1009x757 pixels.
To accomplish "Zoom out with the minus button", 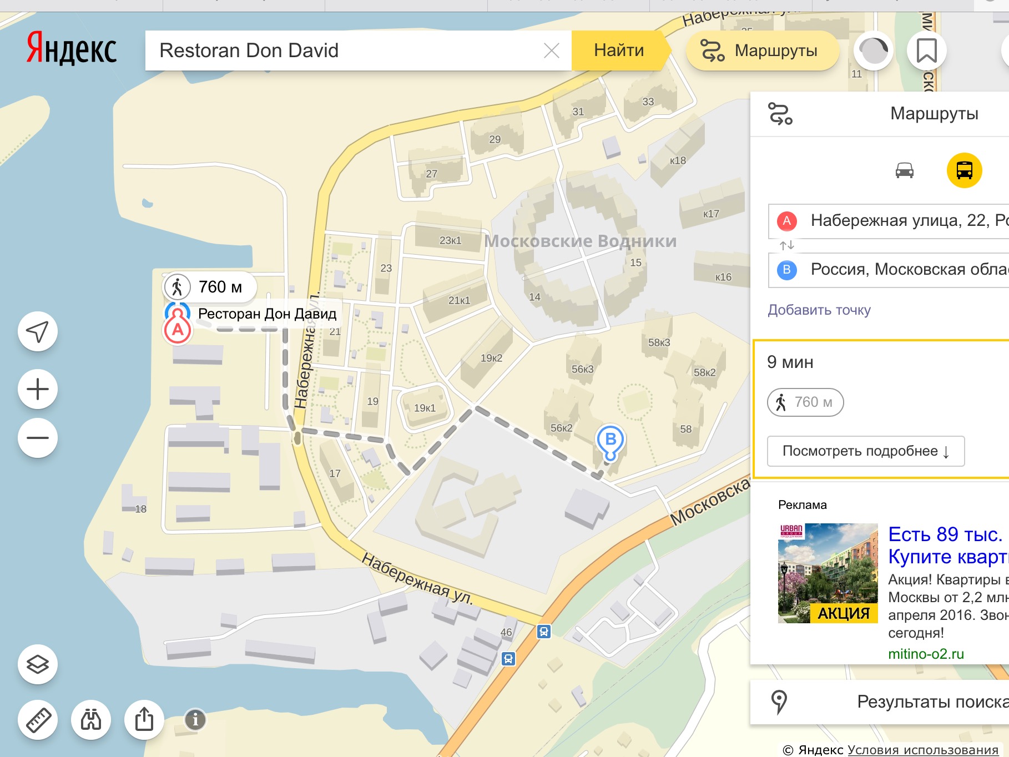I will click(38, 438).
